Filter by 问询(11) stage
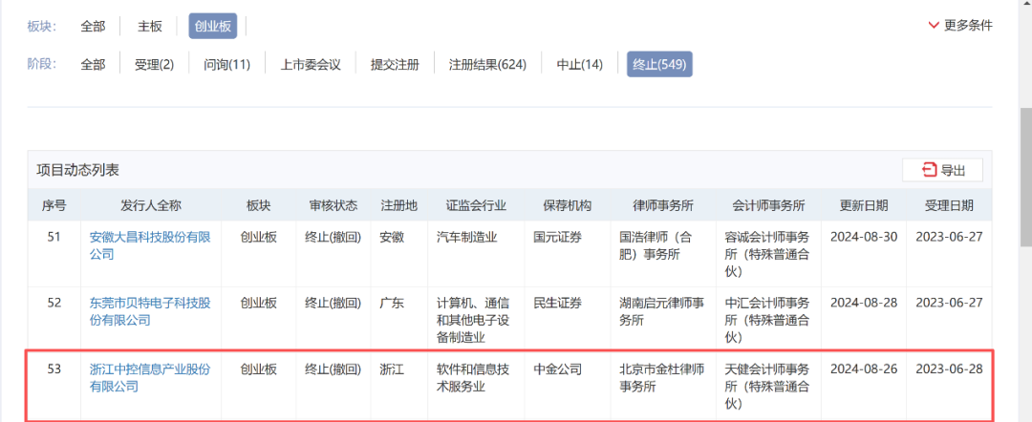The image size is (1032, 422). pyautogui.click(x=226, y=65)
